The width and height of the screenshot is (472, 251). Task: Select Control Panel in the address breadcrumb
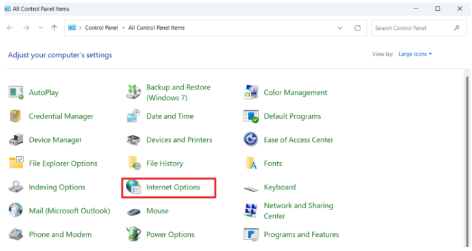pos(101,28)
